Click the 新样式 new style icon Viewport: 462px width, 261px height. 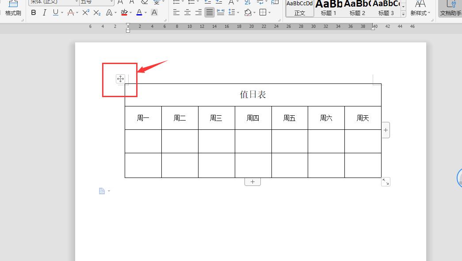pyautogui.click(x=420, y=10)
